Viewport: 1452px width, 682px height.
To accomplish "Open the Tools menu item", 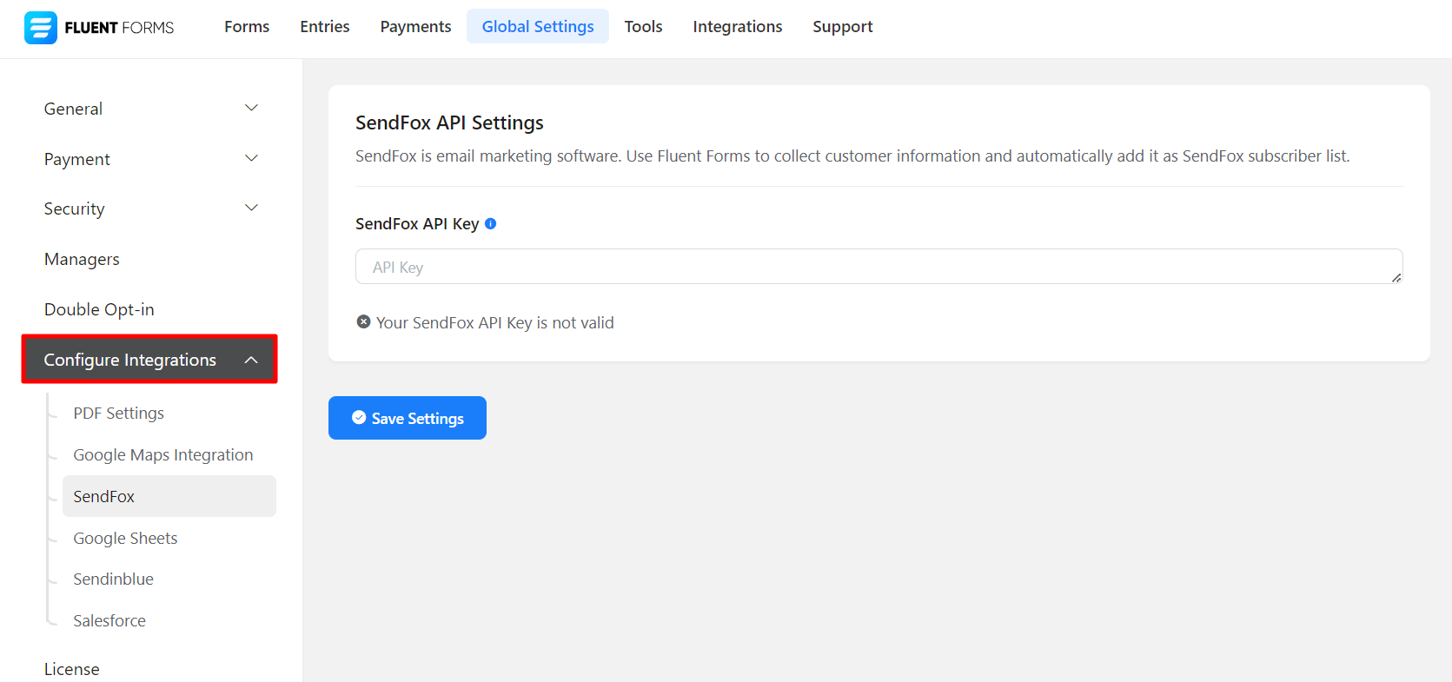I will coord(643,27).
